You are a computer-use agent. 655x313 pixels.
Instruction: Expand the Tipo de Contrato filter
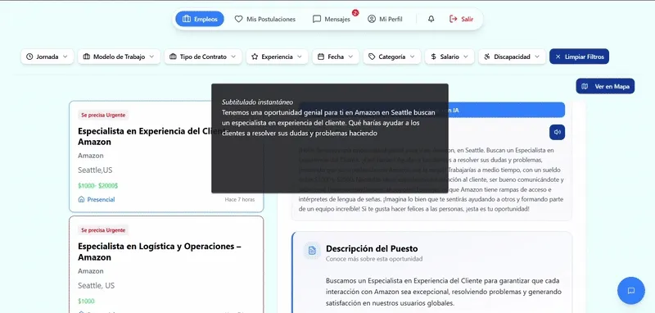[x=203, y=57]
